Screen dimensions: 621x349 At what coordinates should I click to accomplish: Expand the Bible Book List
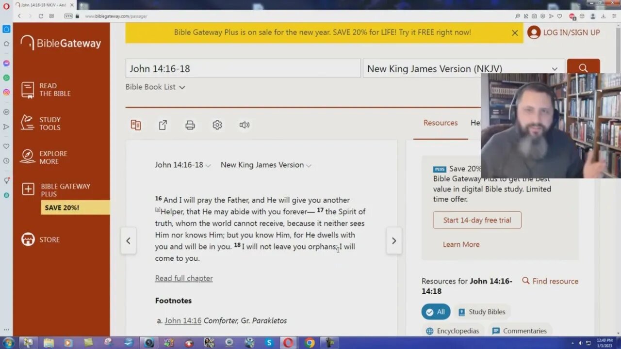tap(155, 87)
